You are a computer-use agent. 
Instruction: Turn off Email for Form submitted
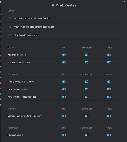pos(64,135)
